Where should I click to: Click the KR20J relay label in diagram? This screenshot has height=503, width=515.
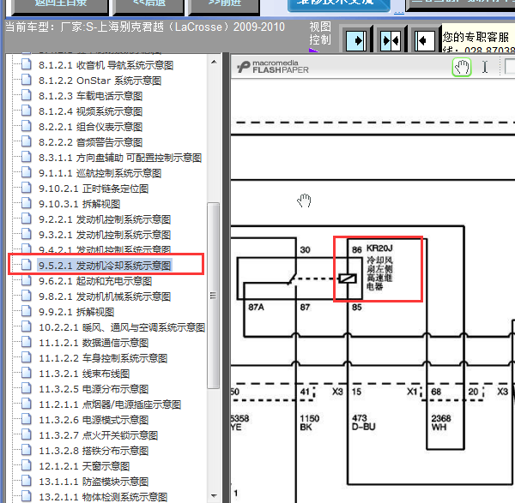tap(379, 249)
